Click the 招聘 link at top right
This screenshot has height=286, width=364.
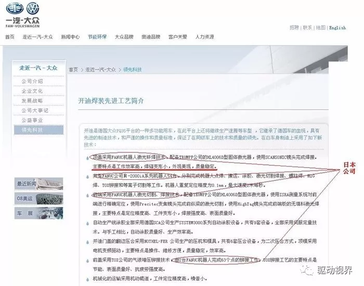click(294, 28)
